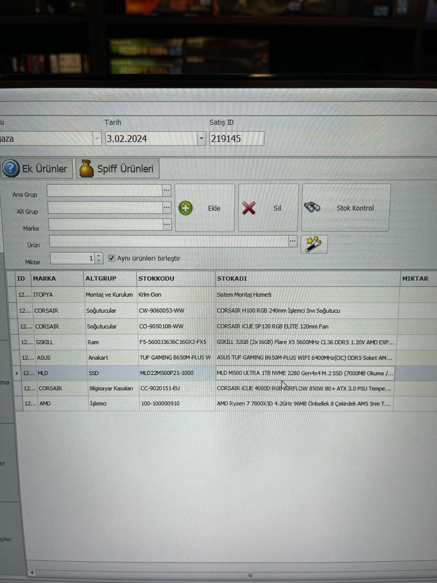Sort by the ALTGRUP column header
This screenshot has height=583, width=437.
(x=110, y=278)
